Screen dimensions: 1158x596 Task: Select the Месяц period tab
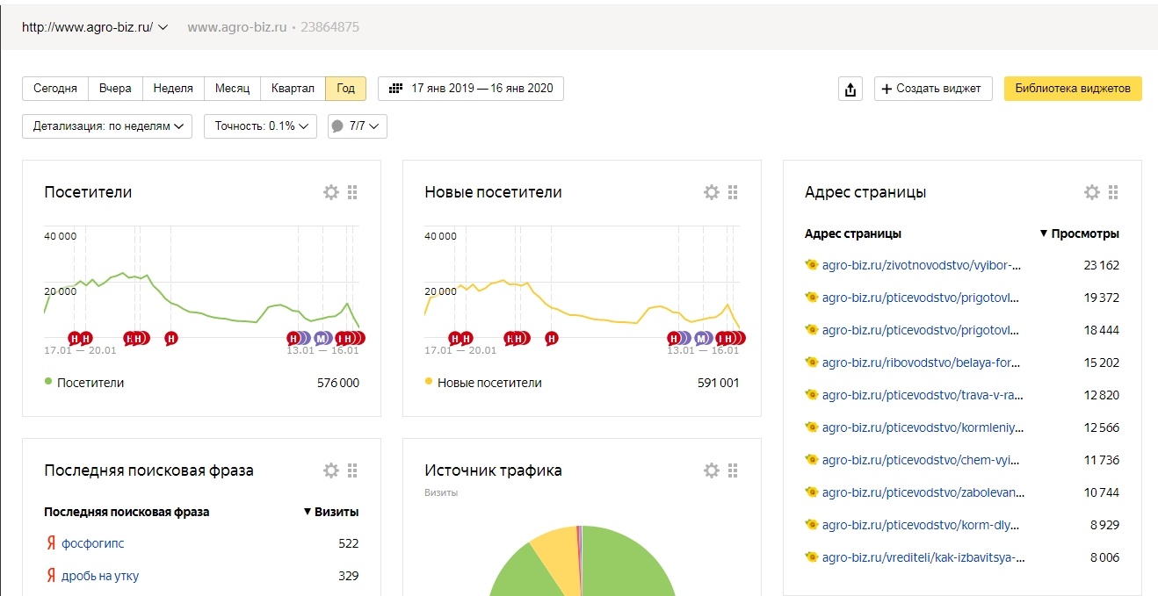pyautogui.click(x=233, y=89)
